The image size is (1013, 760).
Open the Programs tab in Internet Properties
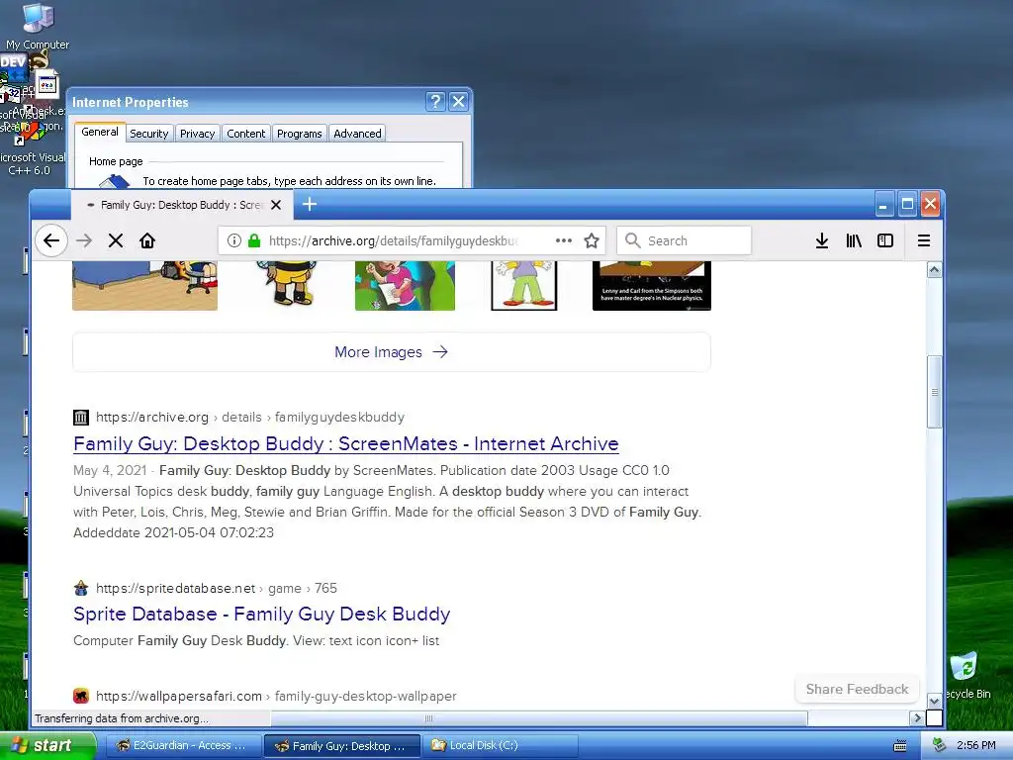[x=299, y=134]
